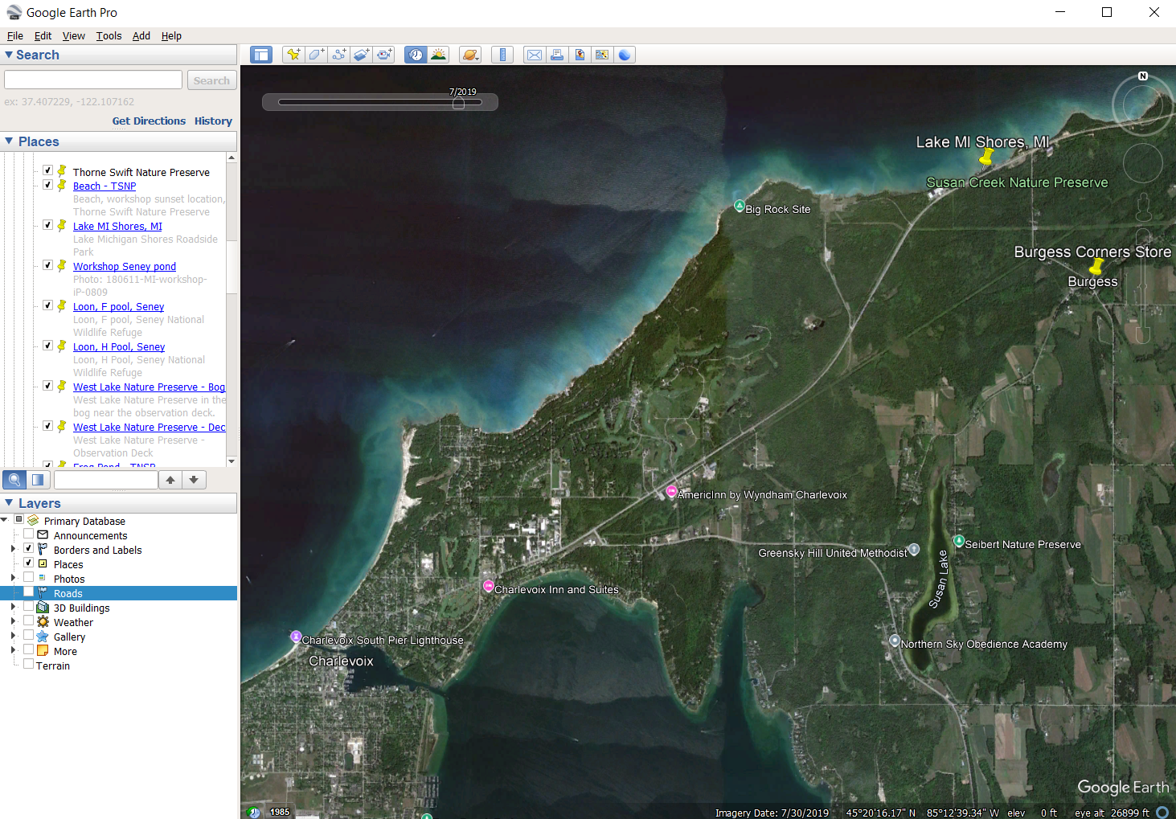Click Charlevoix South Pier Lighthouse marker

pyautogui.click(x=296, y=637)
